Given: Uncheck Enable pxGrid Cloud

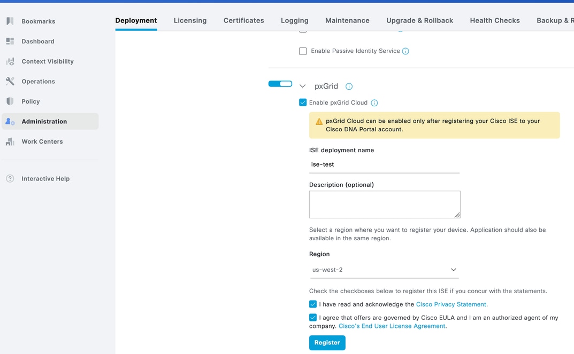Looking at the screenshot, I should tap(303, 103).
